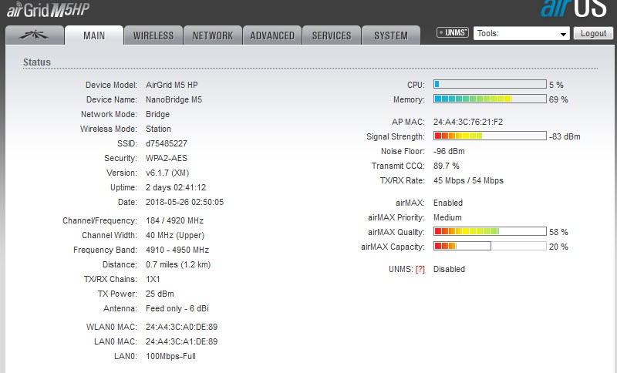Viewport: 617px width, 373px height.
Task: Click TX/RX rate 45 Mbps / 54 Mbps
Action: coord(468,181)
